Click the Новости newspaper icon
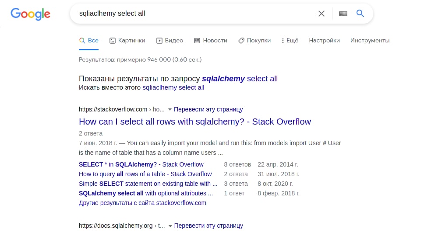Screen dimensions: 445x233 coord(197,41)
